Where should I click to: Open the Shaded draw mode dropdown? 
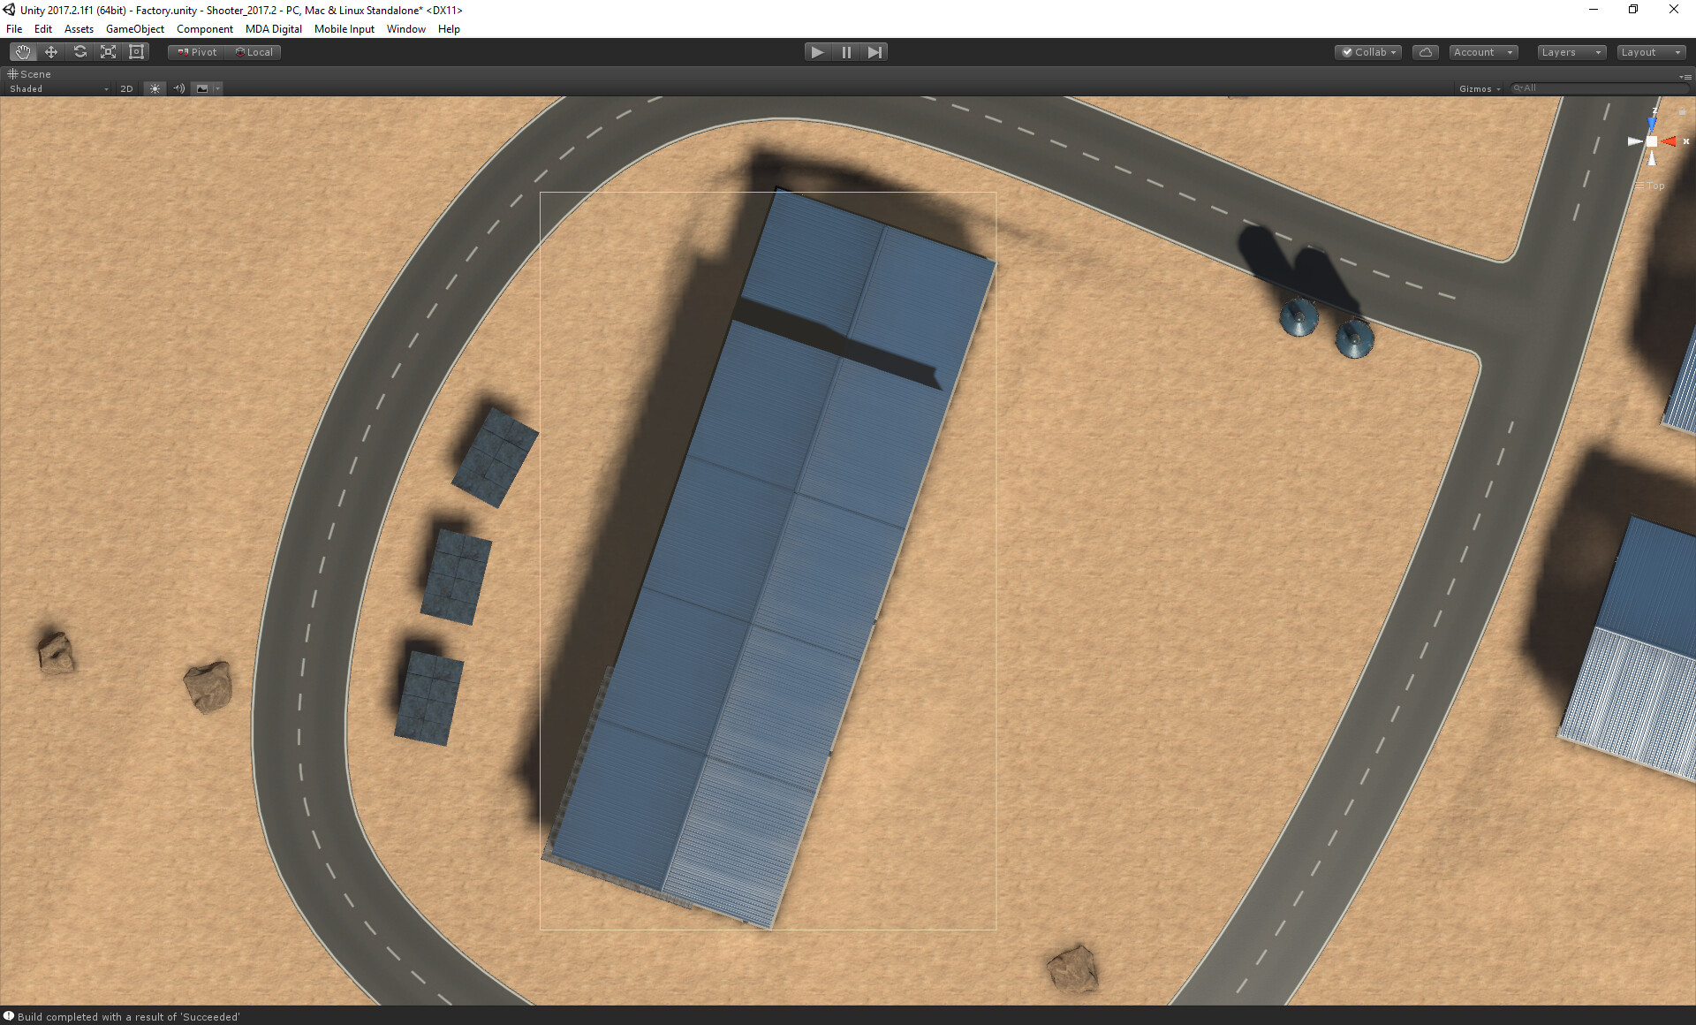(58, 88)
